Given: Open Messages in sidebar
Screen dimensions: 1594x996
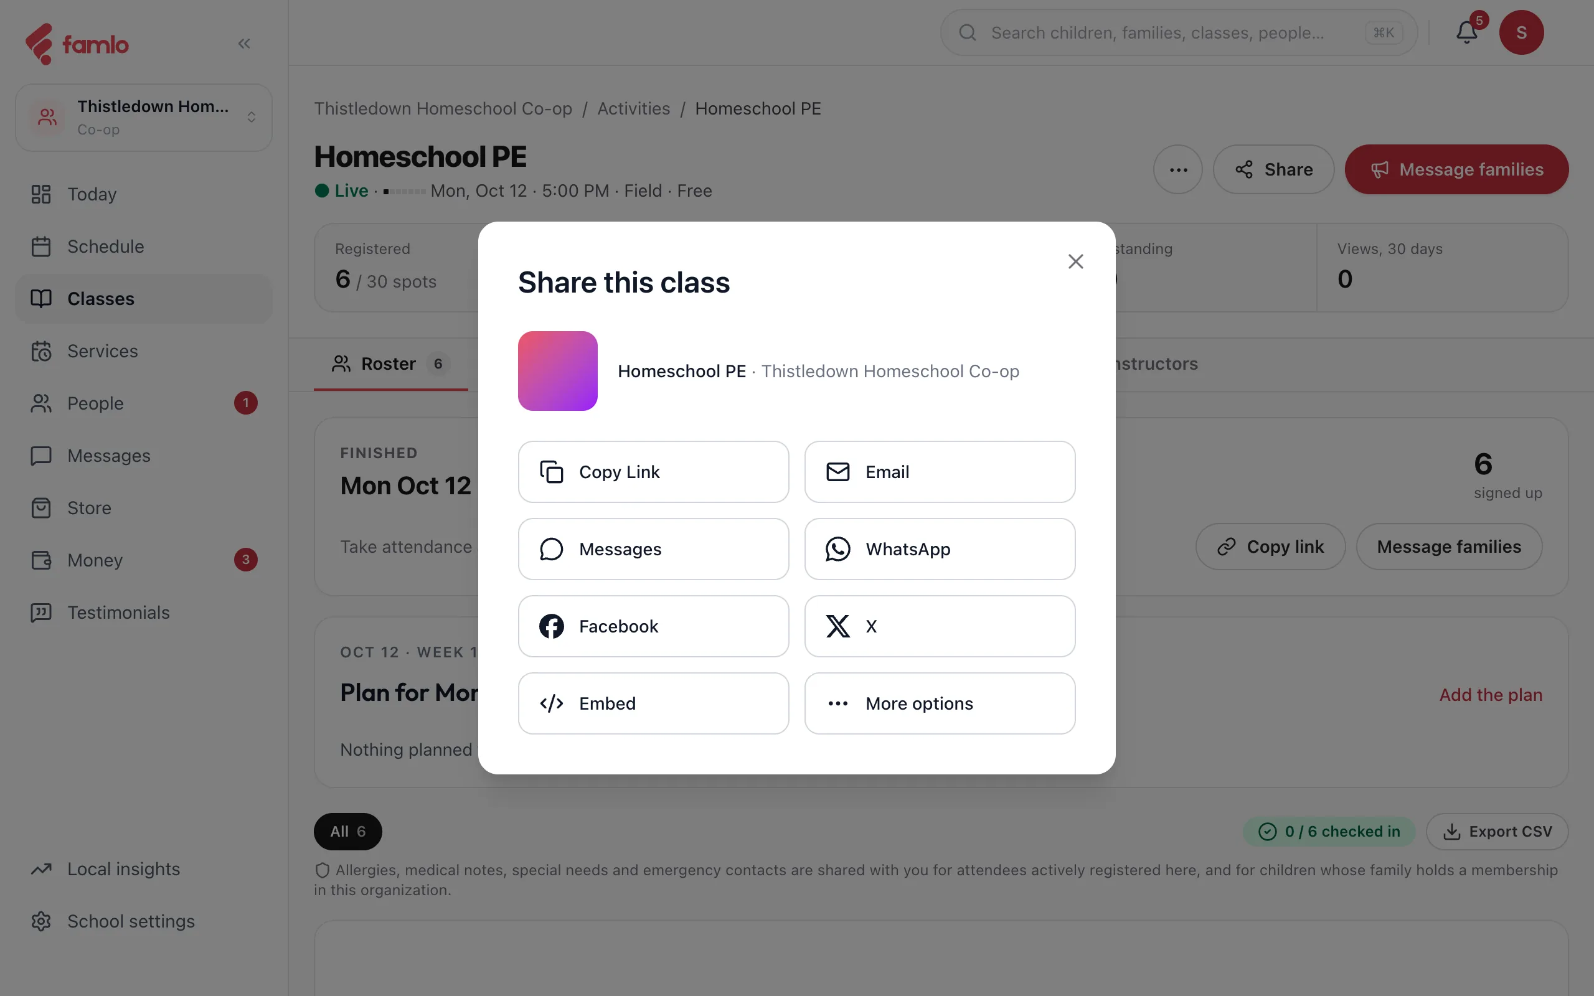Looking at the screenshot, I should point(144,455).
